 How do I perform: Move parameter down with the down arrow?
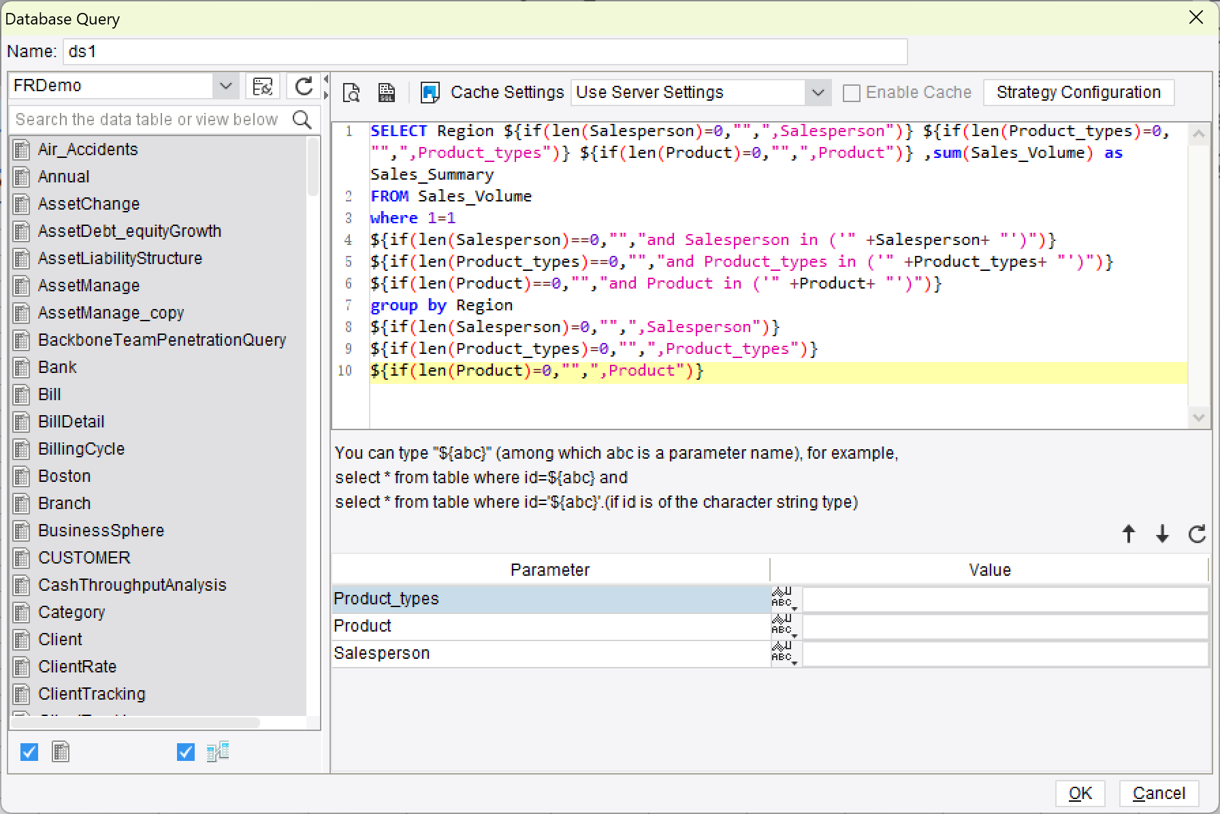coord(1162,534)
